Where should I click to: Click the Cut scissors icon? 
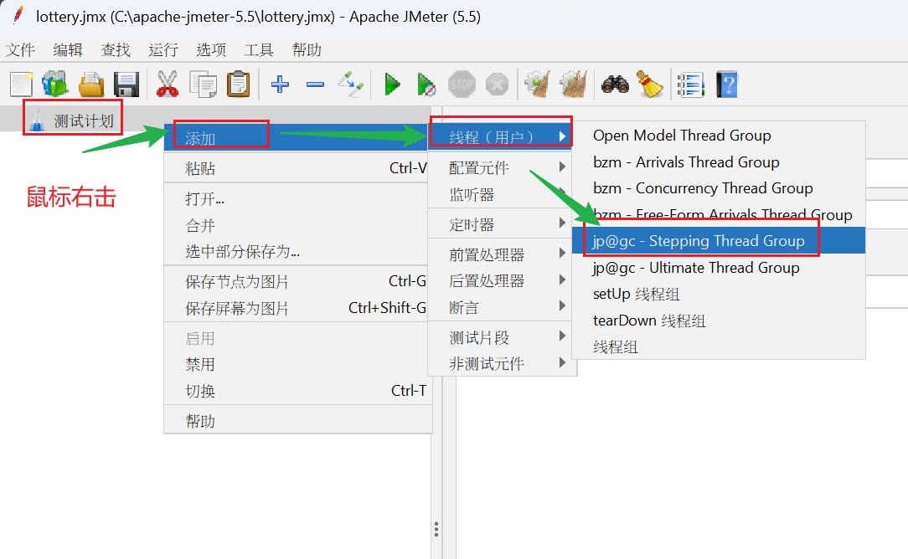click(168, 85)
